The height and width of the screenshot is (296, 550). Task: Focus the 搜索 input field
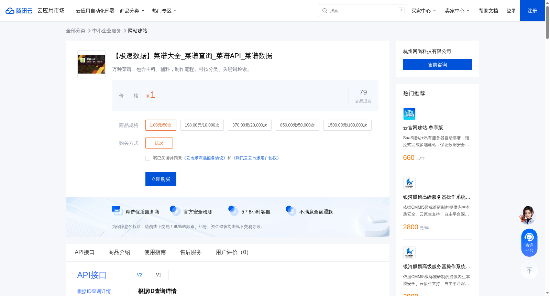pyautogui.click(x=363, y=11)
